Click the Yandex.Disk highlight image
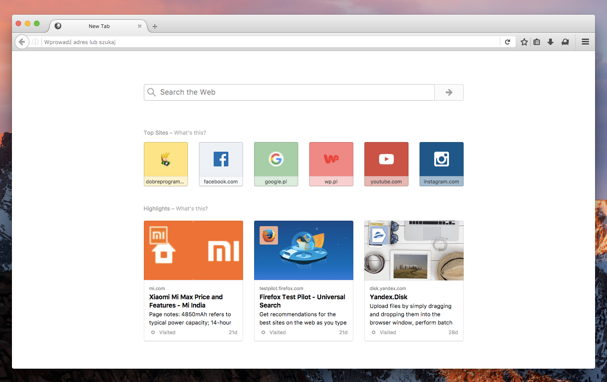 click(414, 251)
